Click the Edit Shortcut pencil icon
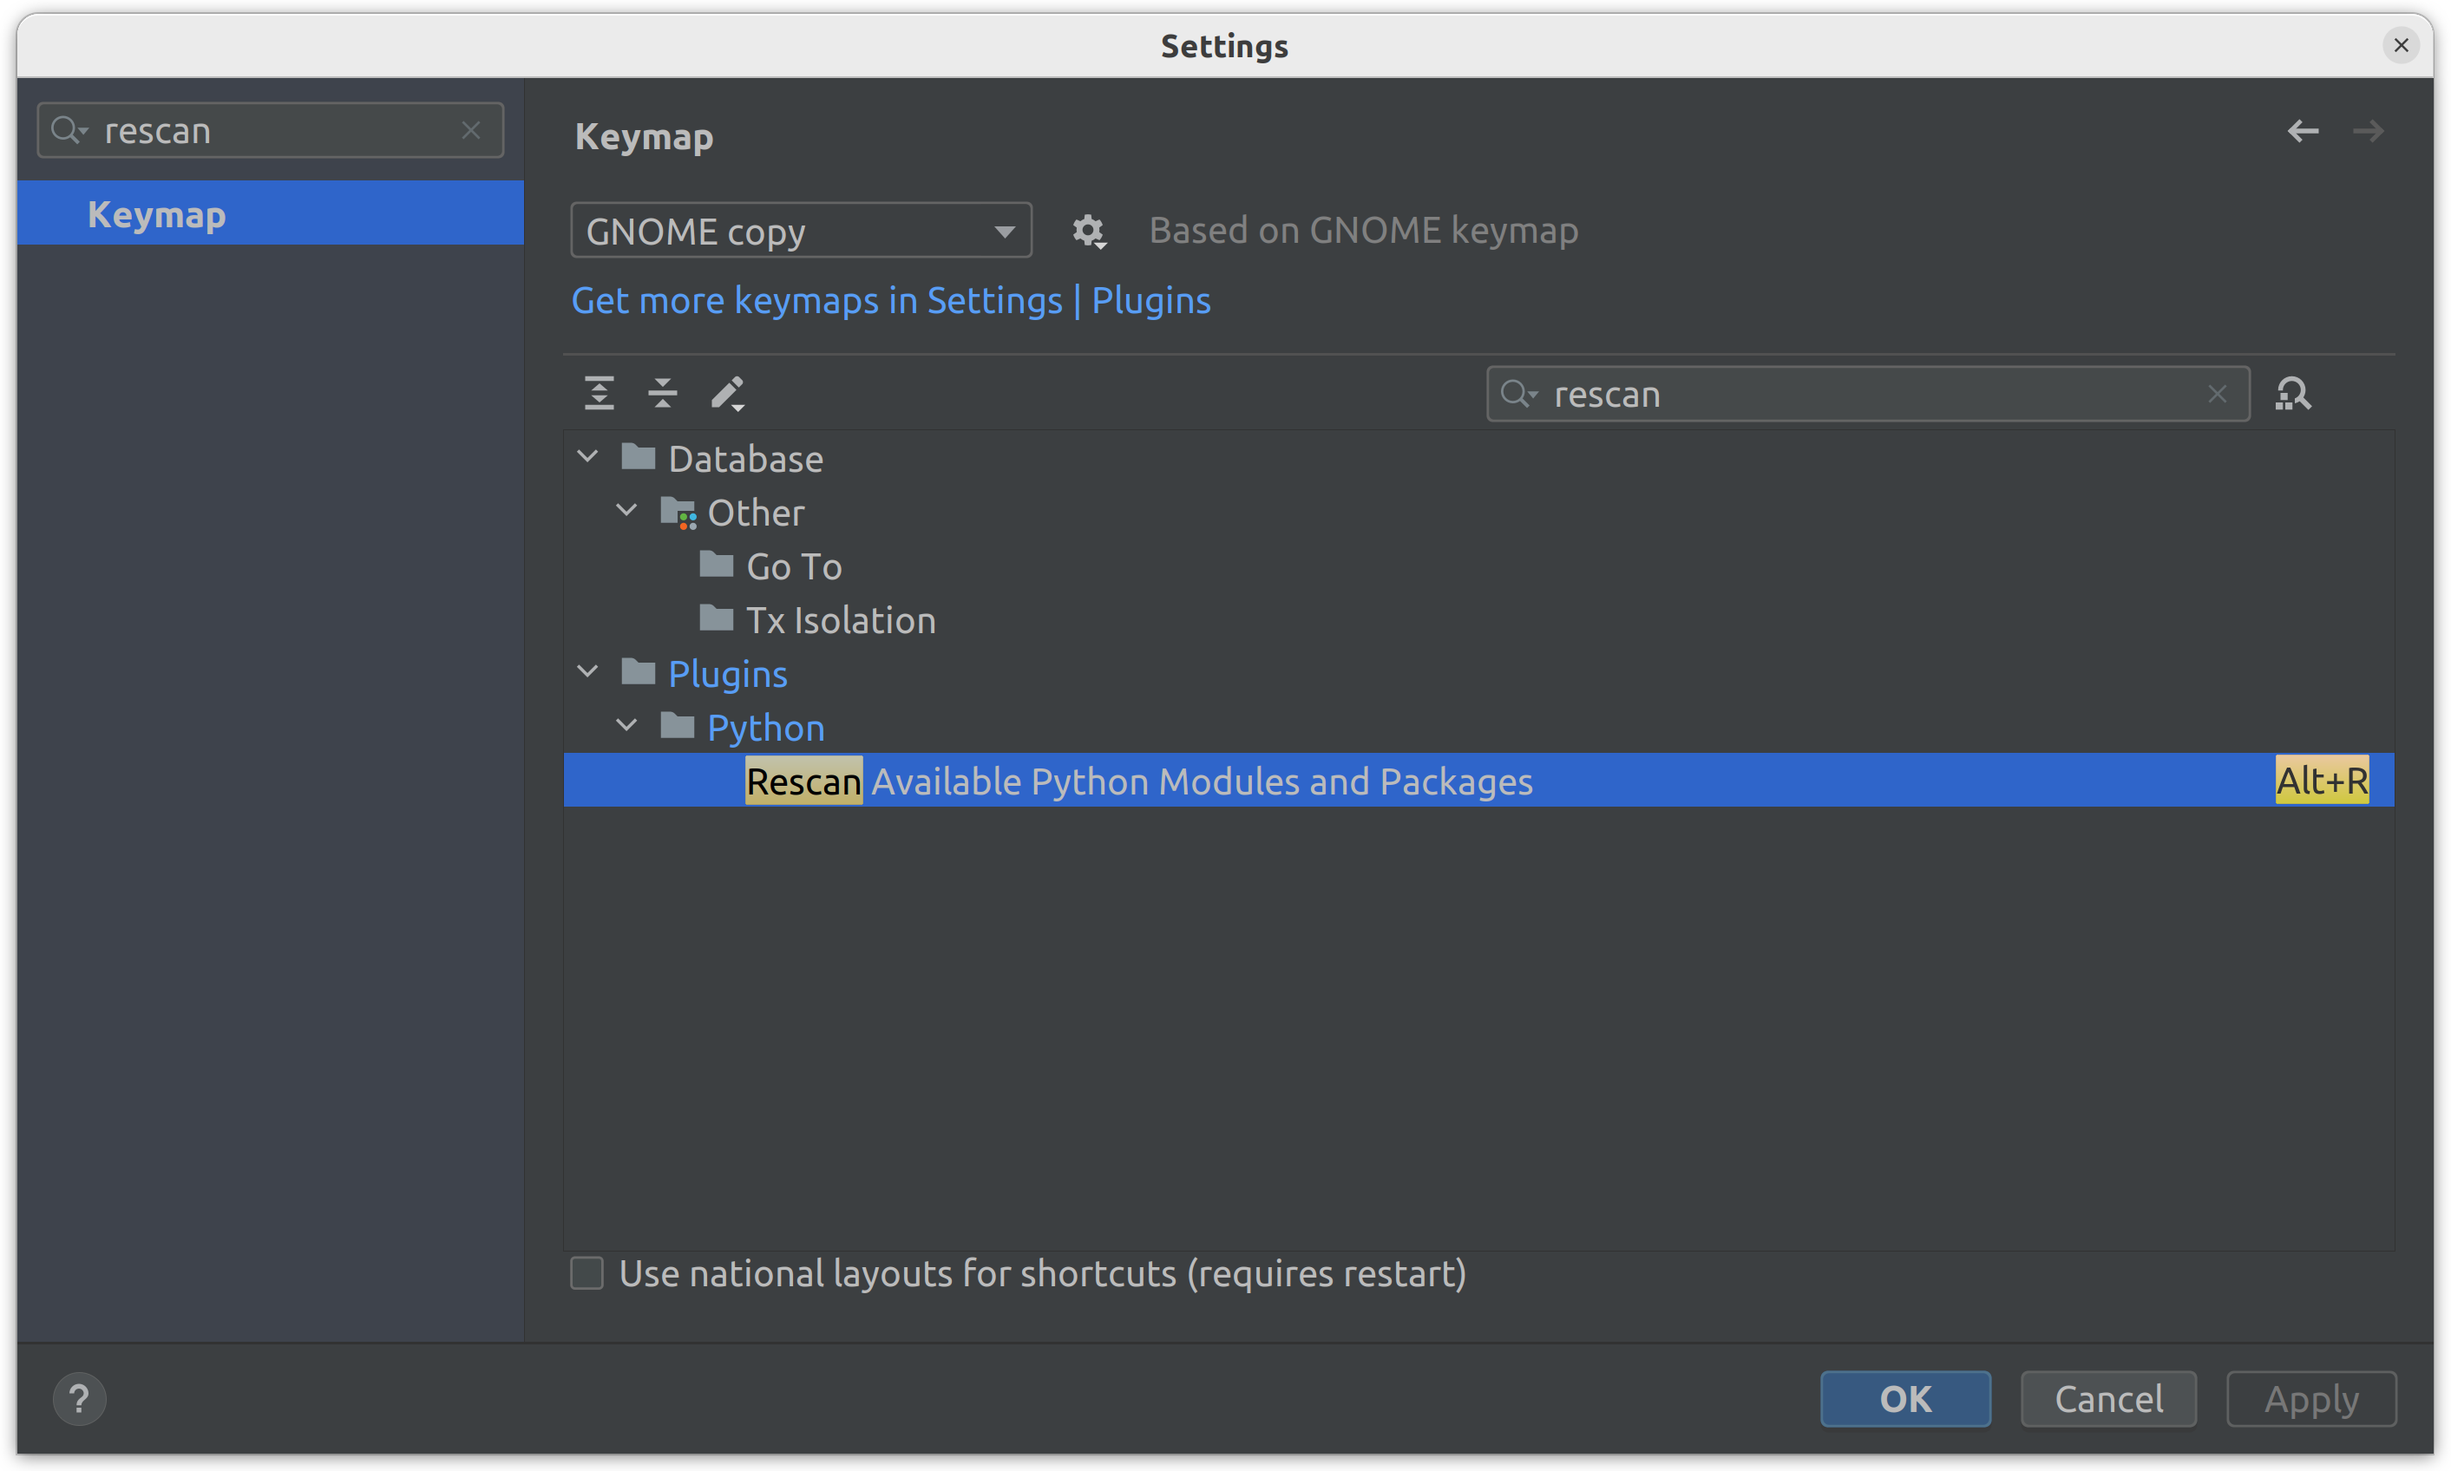Image resolution: width=2451 pixels, height=1471 pixels. 727,394
